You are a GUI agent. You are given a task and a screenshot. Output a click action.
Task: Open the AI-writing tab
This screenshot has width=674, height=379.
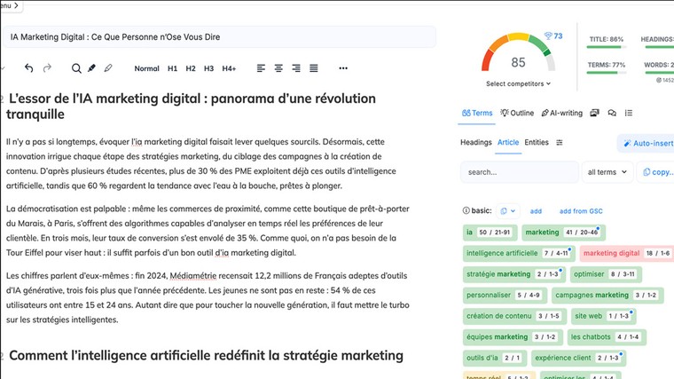click(561, 113)
